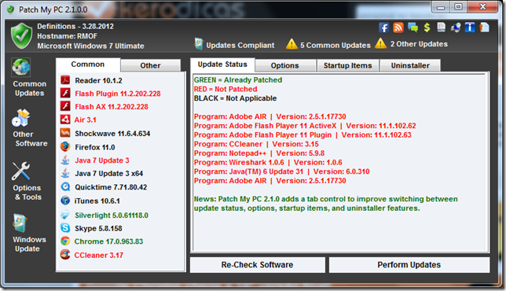The height and width of the screenshot is (291, 506).
Task: Click 'Hostname: RMOF' header text
Action: tap(67, 36)
